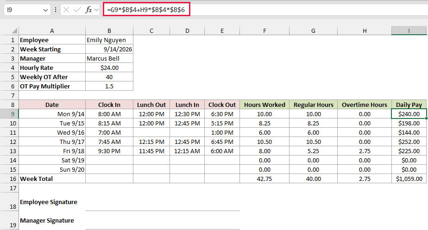Click the Overtime Hours heading cell
This screenshot has height=230, width=428.
(x=365, y=105)
